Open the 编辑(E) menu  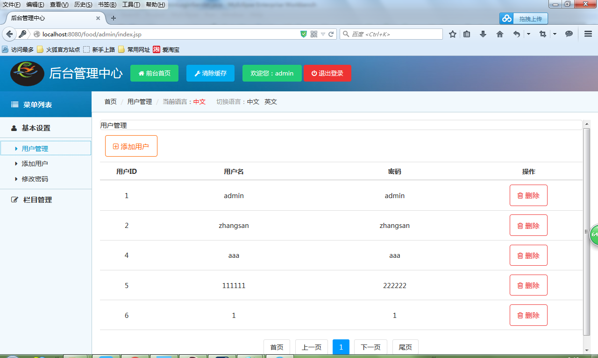click(x=35, y=5)
